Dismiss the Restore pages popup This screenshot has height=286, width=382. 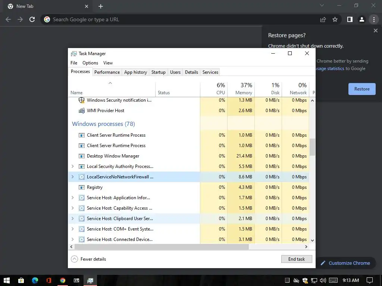pyautogui.click(x=376, y=31)
